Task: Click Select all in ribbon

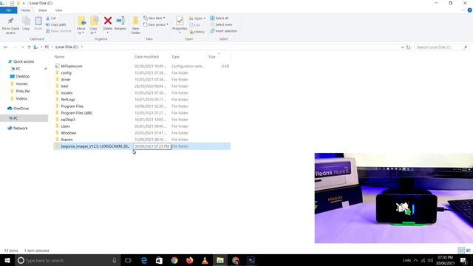Action: (220, 18)
